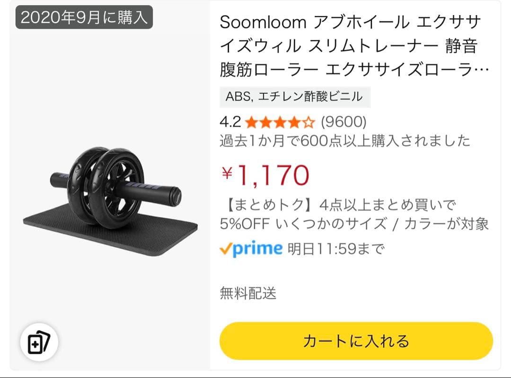Click the 明日11:59まで delivery deadline
This screenshot has width=511, height=378.
(x=336, y=247)
